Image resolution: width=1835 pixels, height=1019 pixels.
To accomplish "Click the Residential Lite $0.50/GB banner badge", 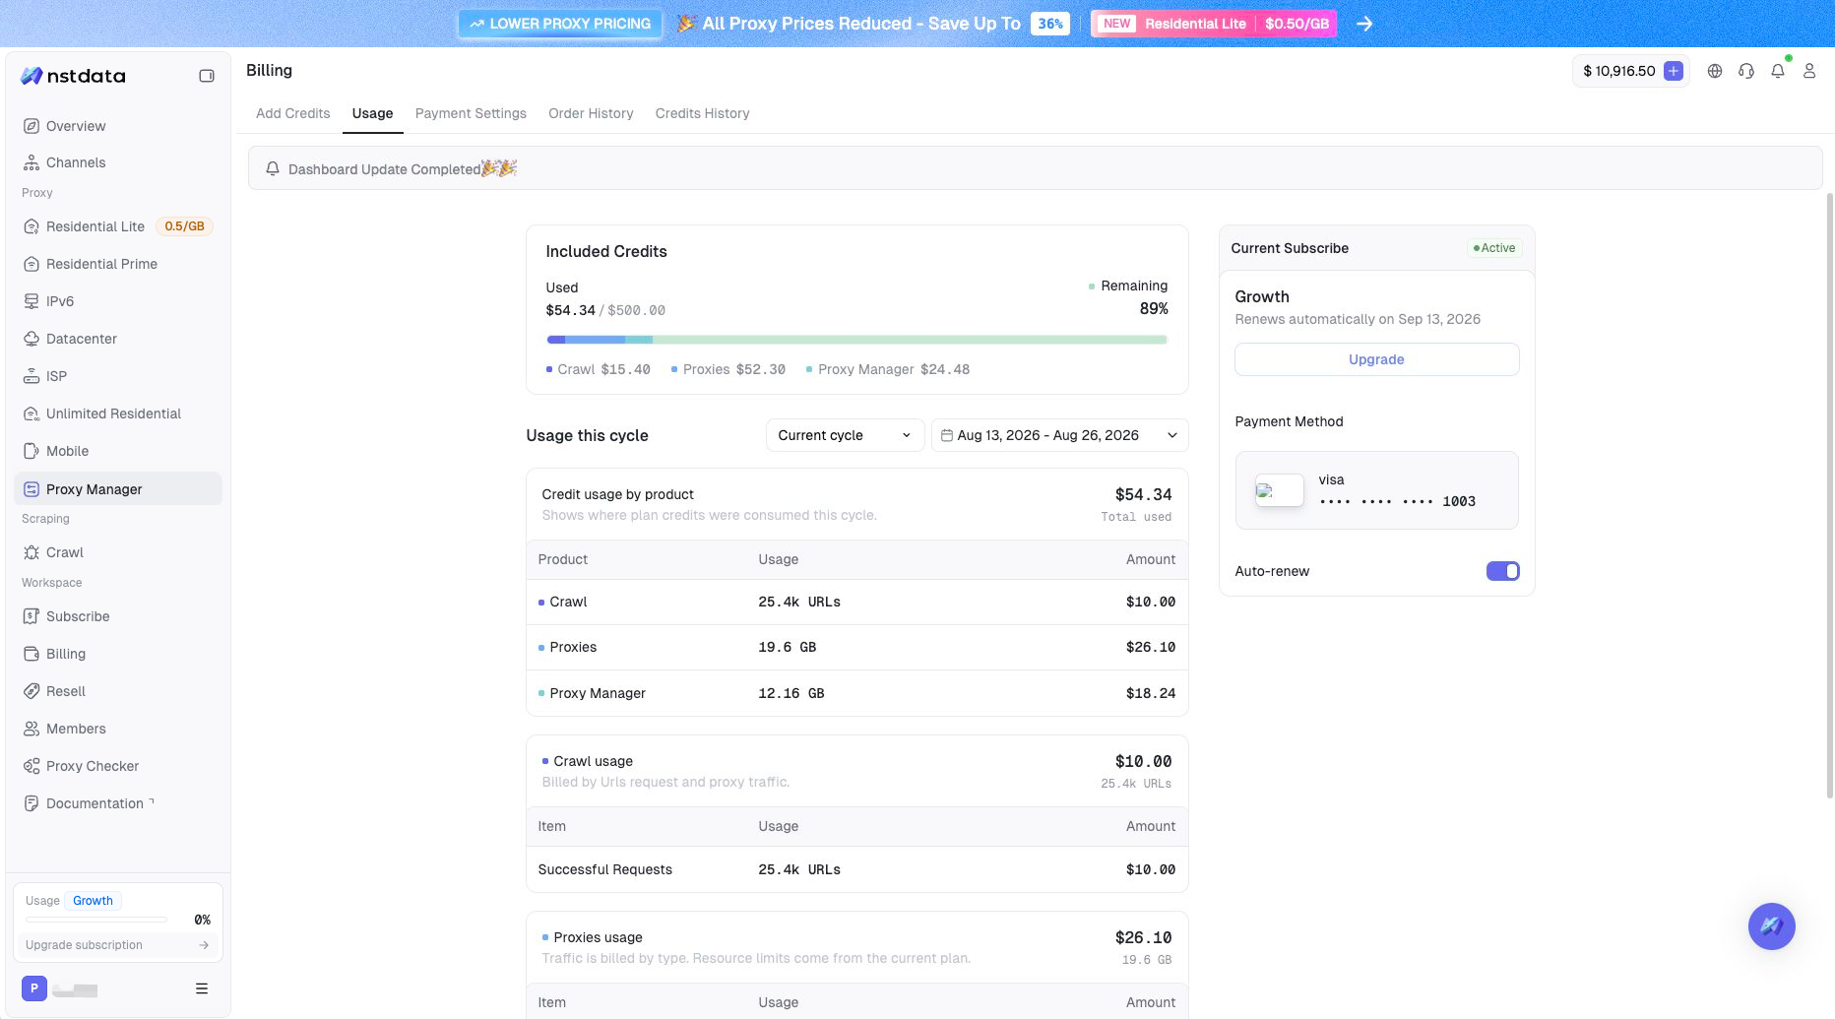I will pyautogui.click(x=1213, y=24).
